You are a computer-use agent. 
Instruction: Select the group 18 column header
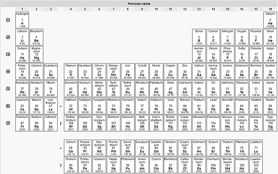tap(270, 9)
